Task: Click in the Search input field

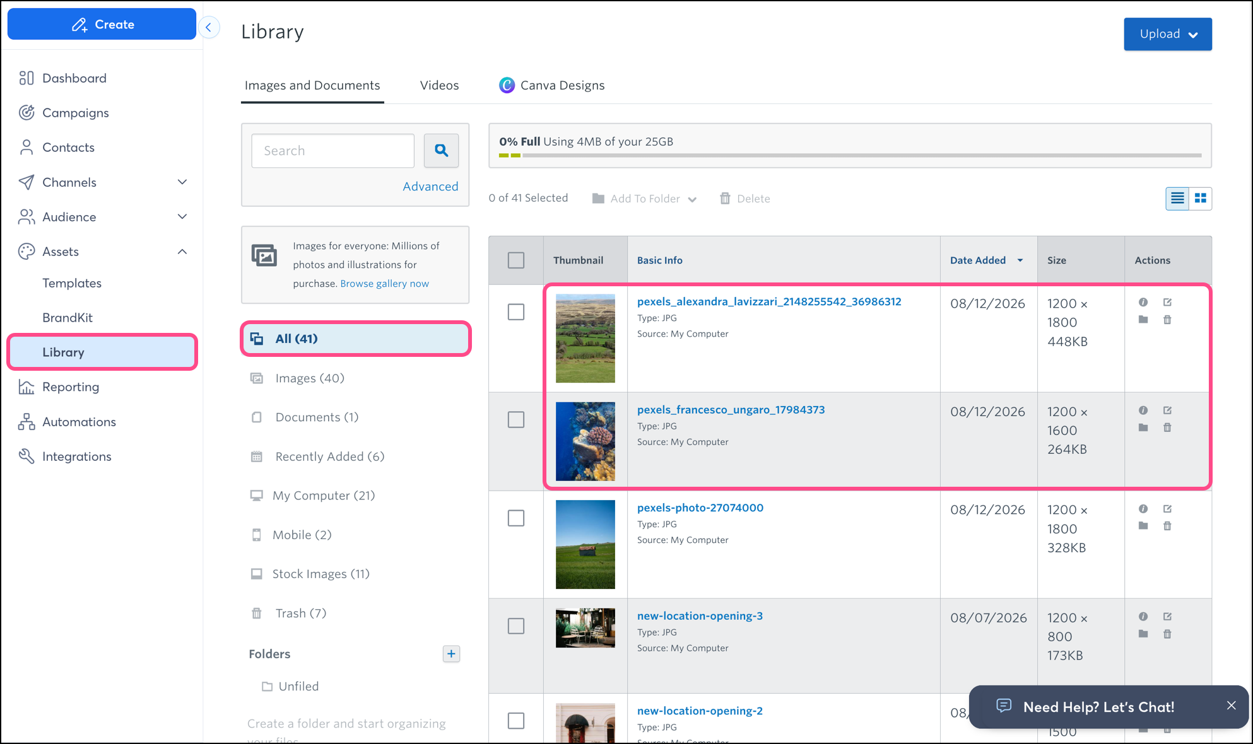Action: click(333, 151)
